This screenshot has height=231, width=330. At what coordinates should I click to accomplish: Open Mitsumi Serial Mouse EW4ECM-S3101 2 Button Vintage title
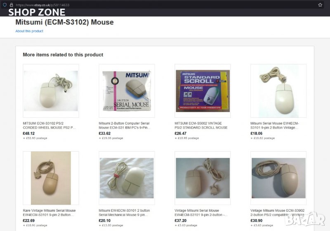(x=275, y=125)
